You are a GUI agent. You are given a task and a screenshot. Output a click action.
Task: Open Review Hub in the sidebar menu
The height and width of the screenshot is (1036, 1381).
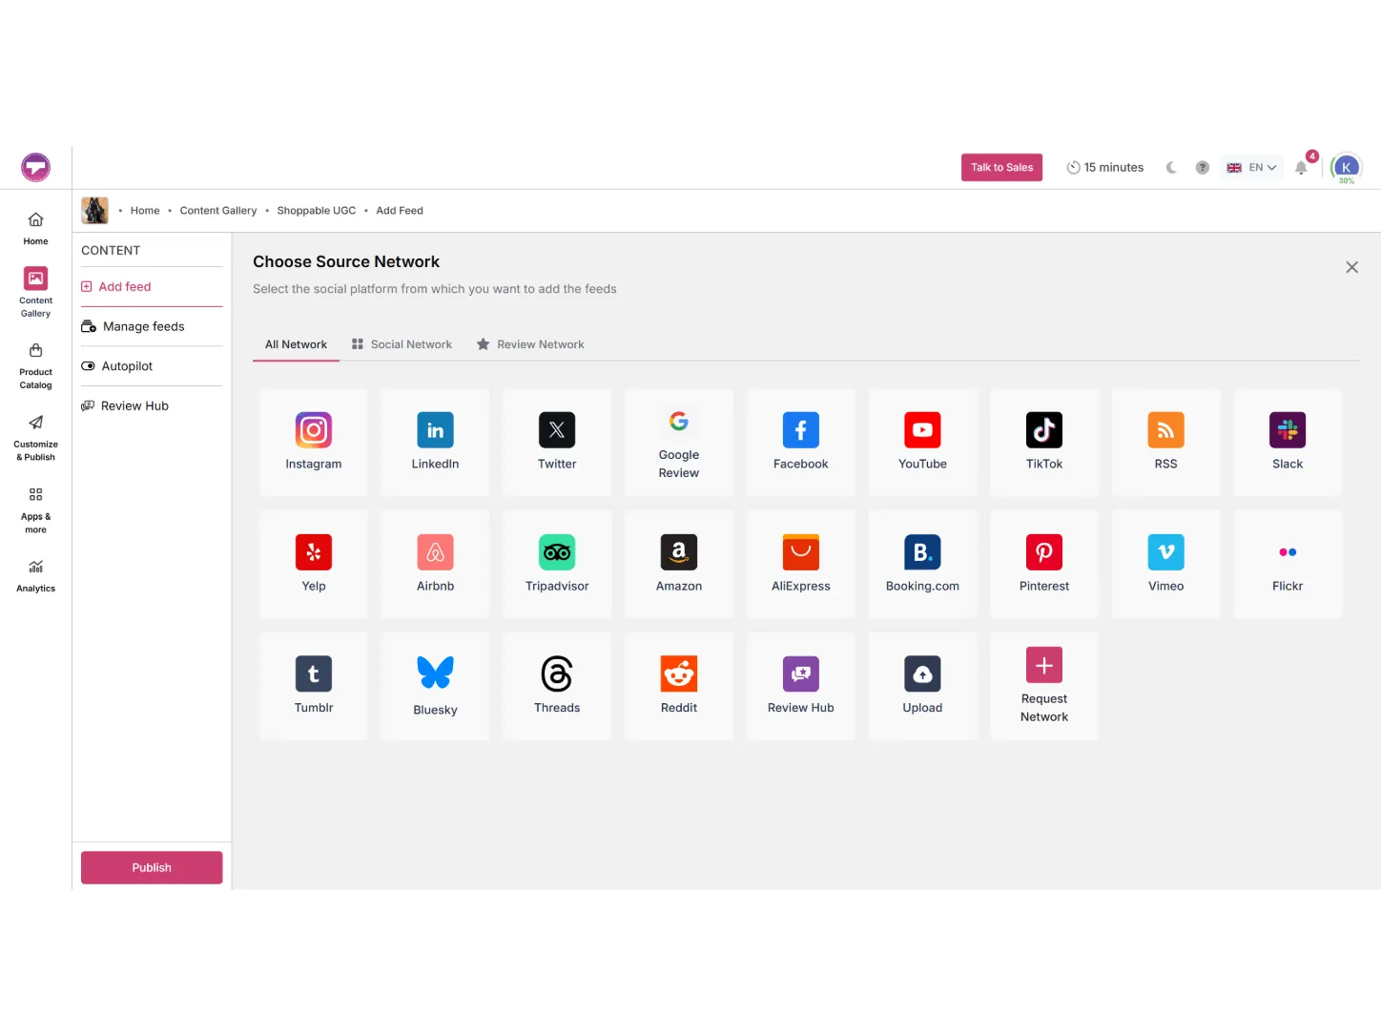point(152,405)
